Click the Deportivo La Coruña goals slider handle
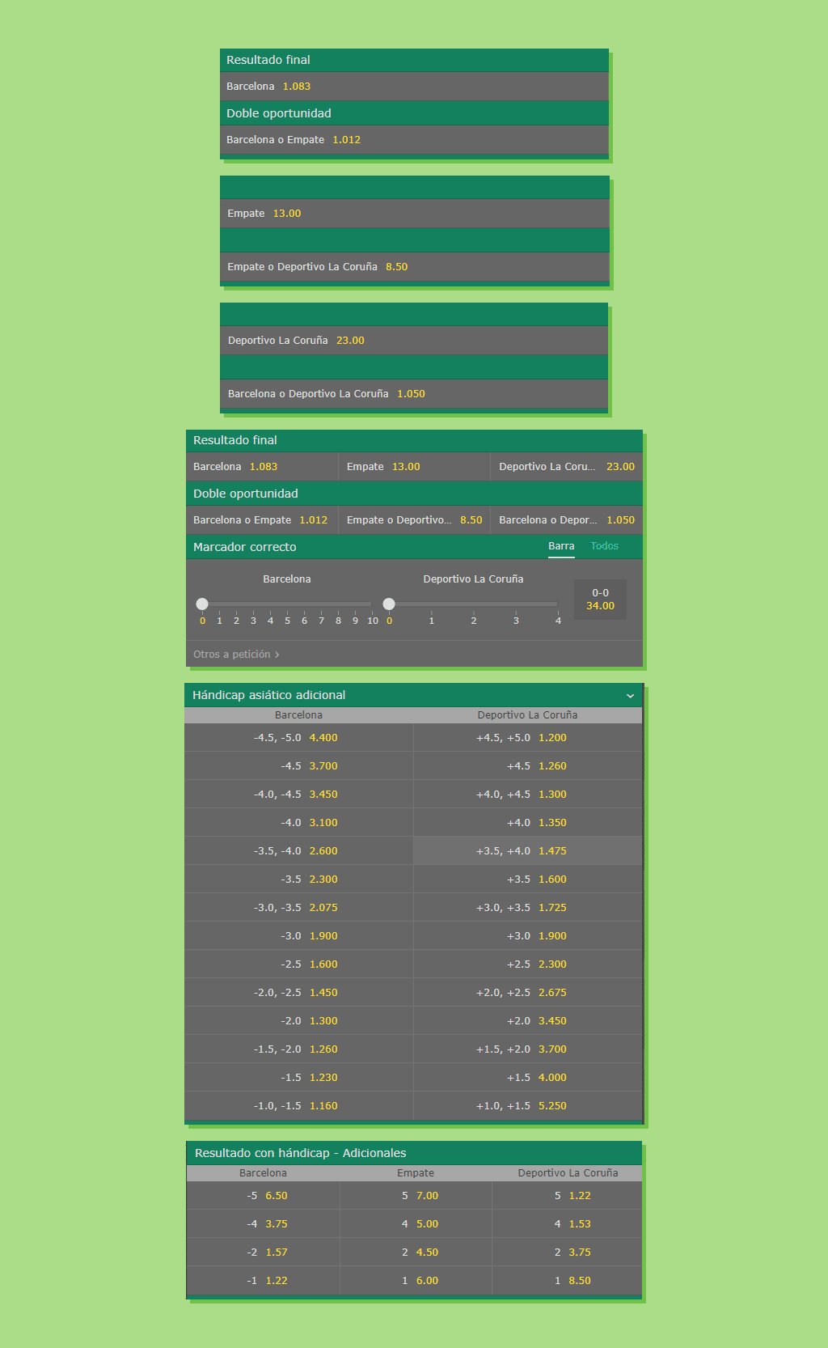Image resolution: width=828 pixels, height=1348 pixels. tap(389, 604)
